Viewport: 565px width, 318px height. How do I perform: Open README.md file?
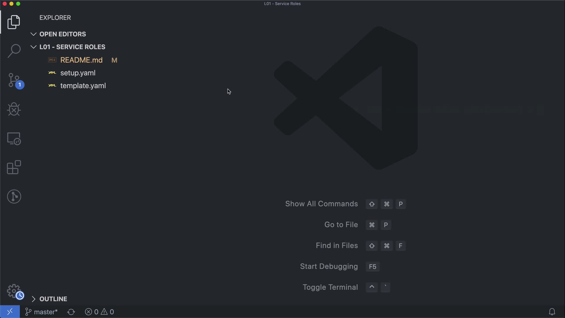point(81,60)
